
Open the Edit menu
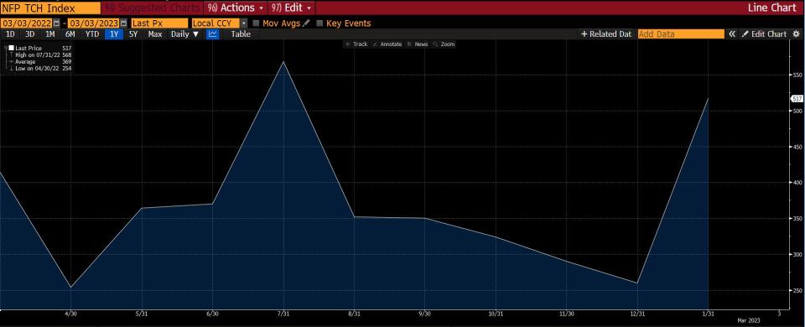click(x=292, y=8)
